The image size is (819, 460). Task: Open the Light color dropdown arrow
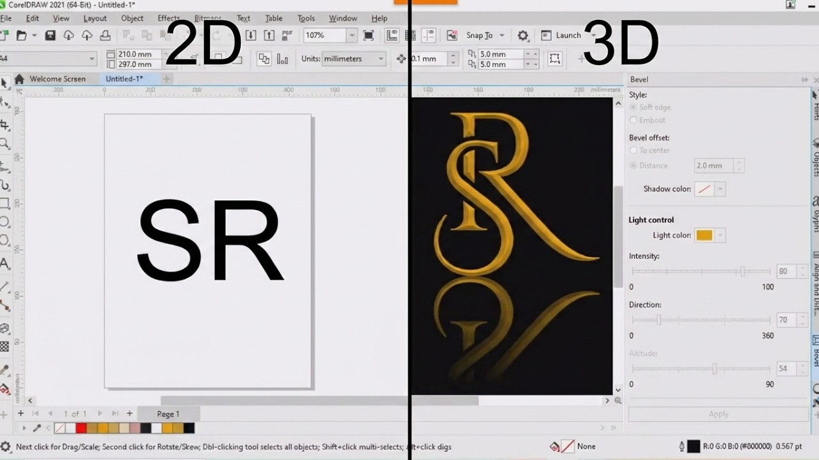(x=720, y=235)
